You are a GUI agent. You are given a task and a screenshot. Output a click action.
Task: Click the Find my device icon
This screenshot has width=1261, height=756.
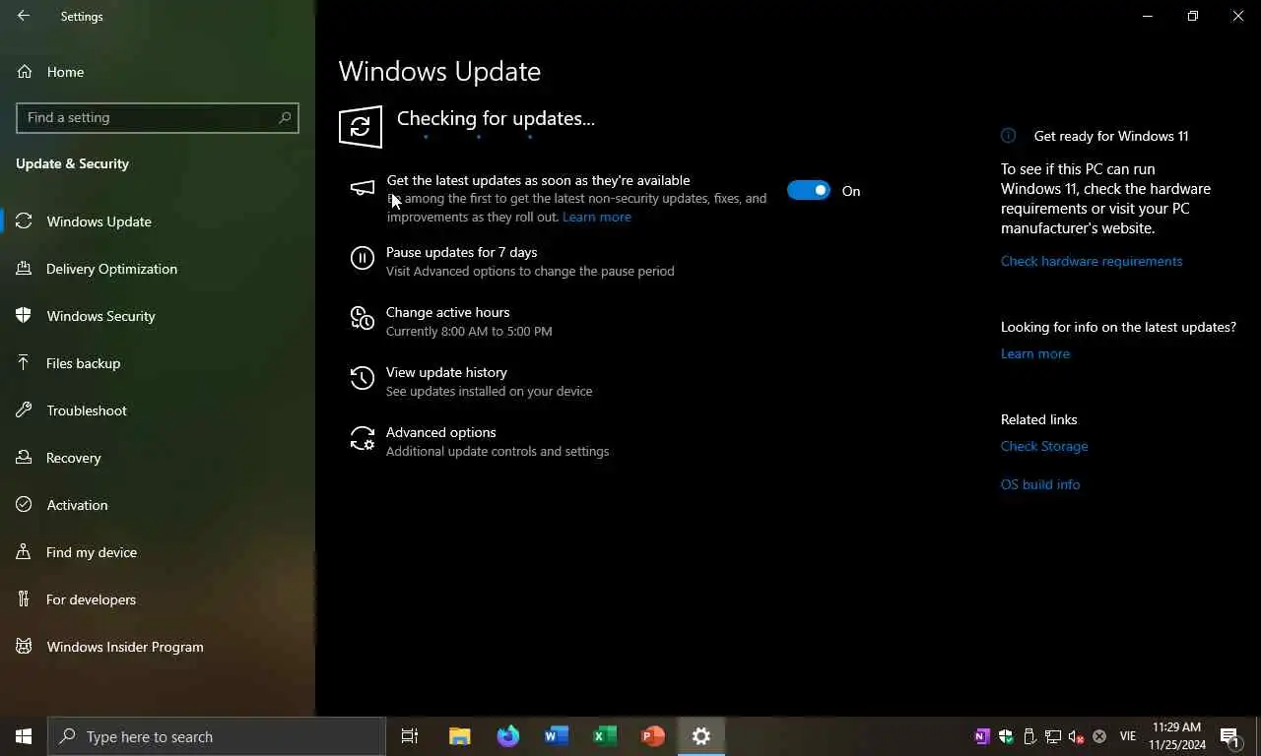point(25,552)
